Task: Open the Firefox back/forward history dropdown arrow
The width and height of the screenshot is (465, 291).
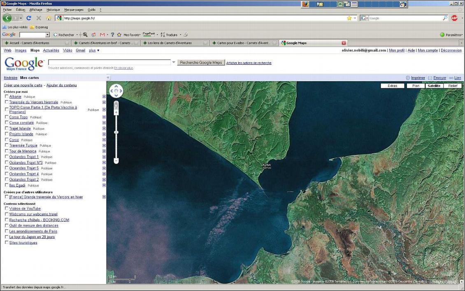Action: pos(21,18)
